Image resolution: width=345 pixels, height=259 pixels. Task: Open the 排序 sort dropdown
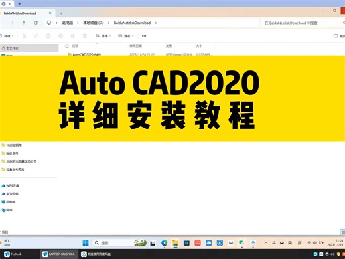(103, 36)
